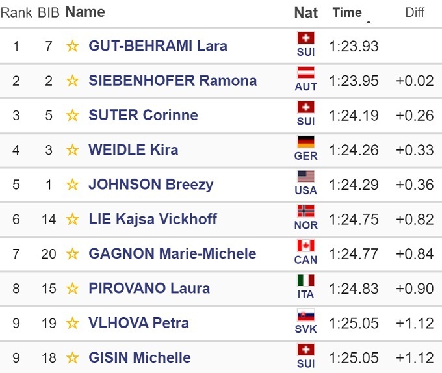Click the Rank column header

(16, 12)
